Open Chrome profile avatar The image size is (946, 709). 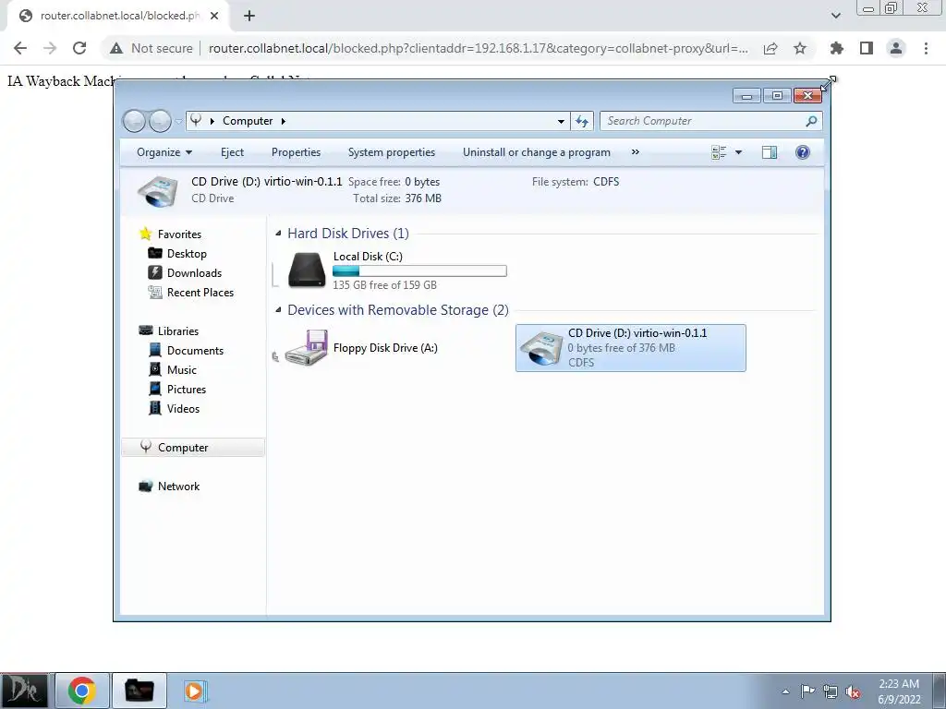tap(896, 48)
